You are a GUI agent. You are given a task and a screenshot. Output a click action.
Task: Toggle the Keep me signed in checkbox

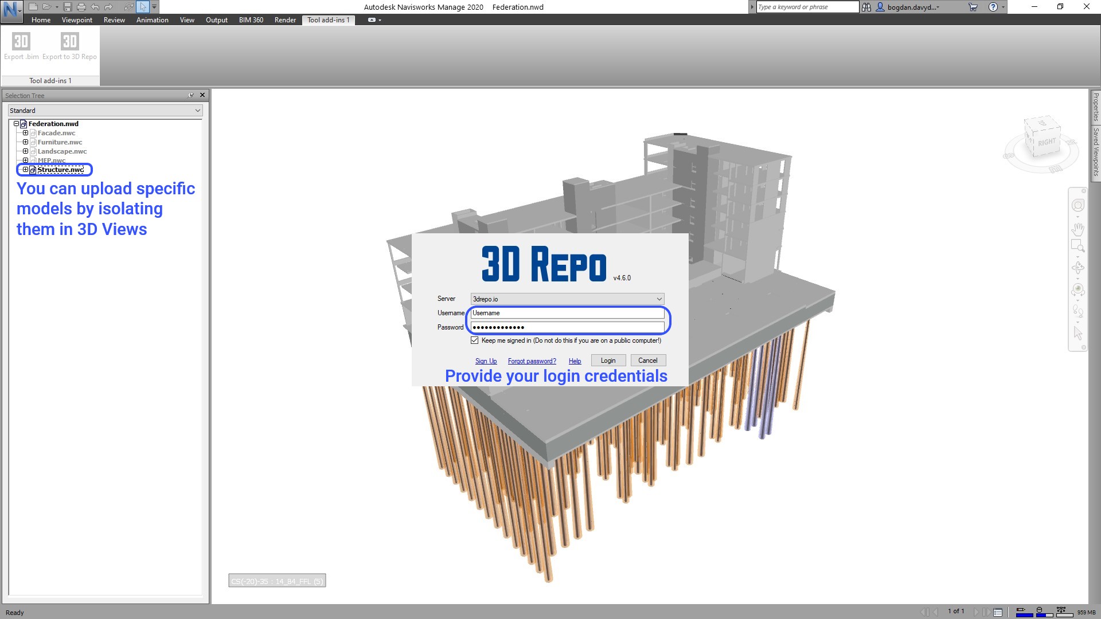click(474, 340)
